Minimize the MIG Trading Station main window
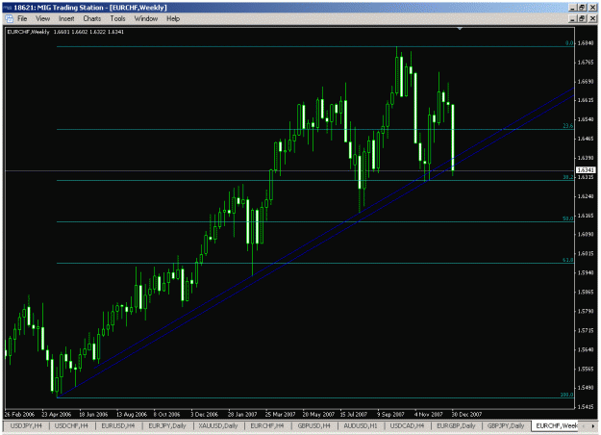 573,8
